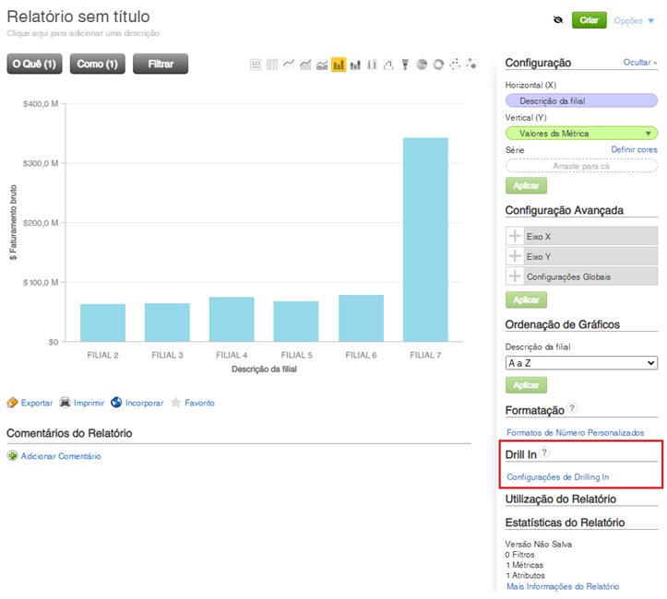Choose the donut chart type
667x599 pixels.
click(438, 65)
